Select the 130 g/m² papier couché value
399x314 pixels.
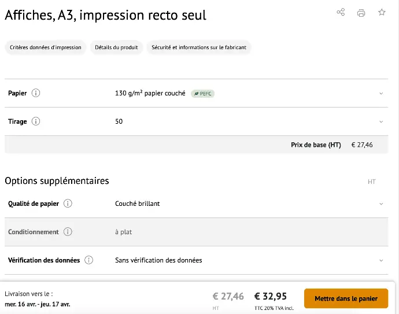tap(150, 93)
